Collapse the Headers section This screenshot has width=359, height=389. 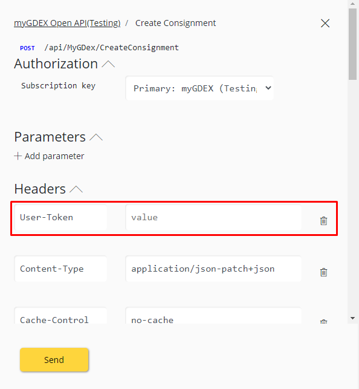pos(76,189)
